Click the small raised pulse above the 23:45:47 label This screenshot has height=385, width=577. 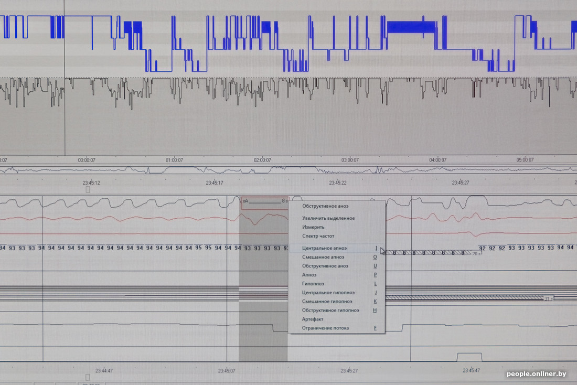469,357
